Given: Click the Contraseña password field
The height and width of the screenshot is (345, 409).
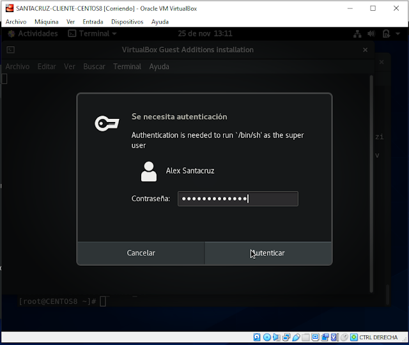Looking at the screenshot, I should (238, 199).
